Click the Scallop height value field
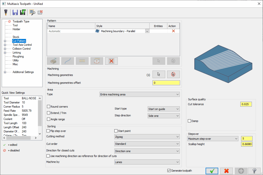Image resolution: width=263 pixels, height=175 pixels. coord(247,144)
